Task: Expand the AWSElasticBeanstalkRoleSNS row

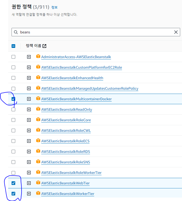Action: click(29, 162)
